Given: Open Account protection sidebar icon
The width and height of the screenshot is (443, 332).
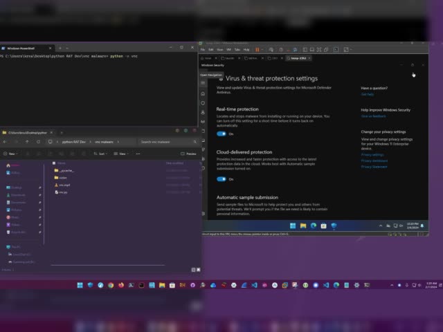Looking at the screenshot, I should 203,112.
